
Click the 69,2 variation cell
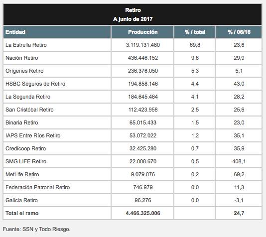239,174
